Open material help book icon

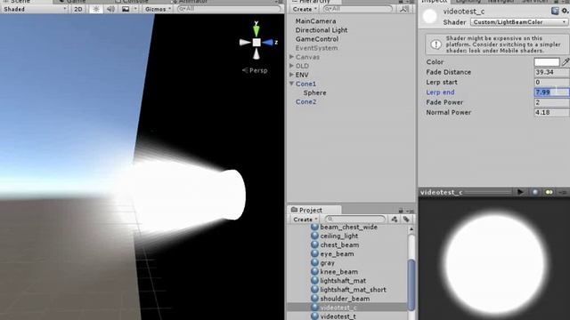click(554, 12)
